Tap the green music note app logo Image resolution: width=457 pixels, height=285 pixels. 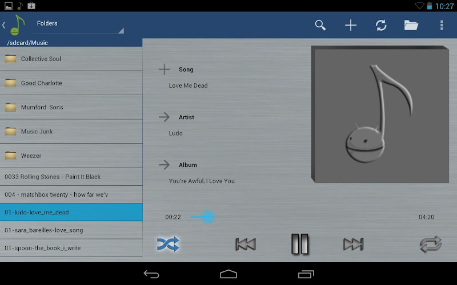click(17, 25)
